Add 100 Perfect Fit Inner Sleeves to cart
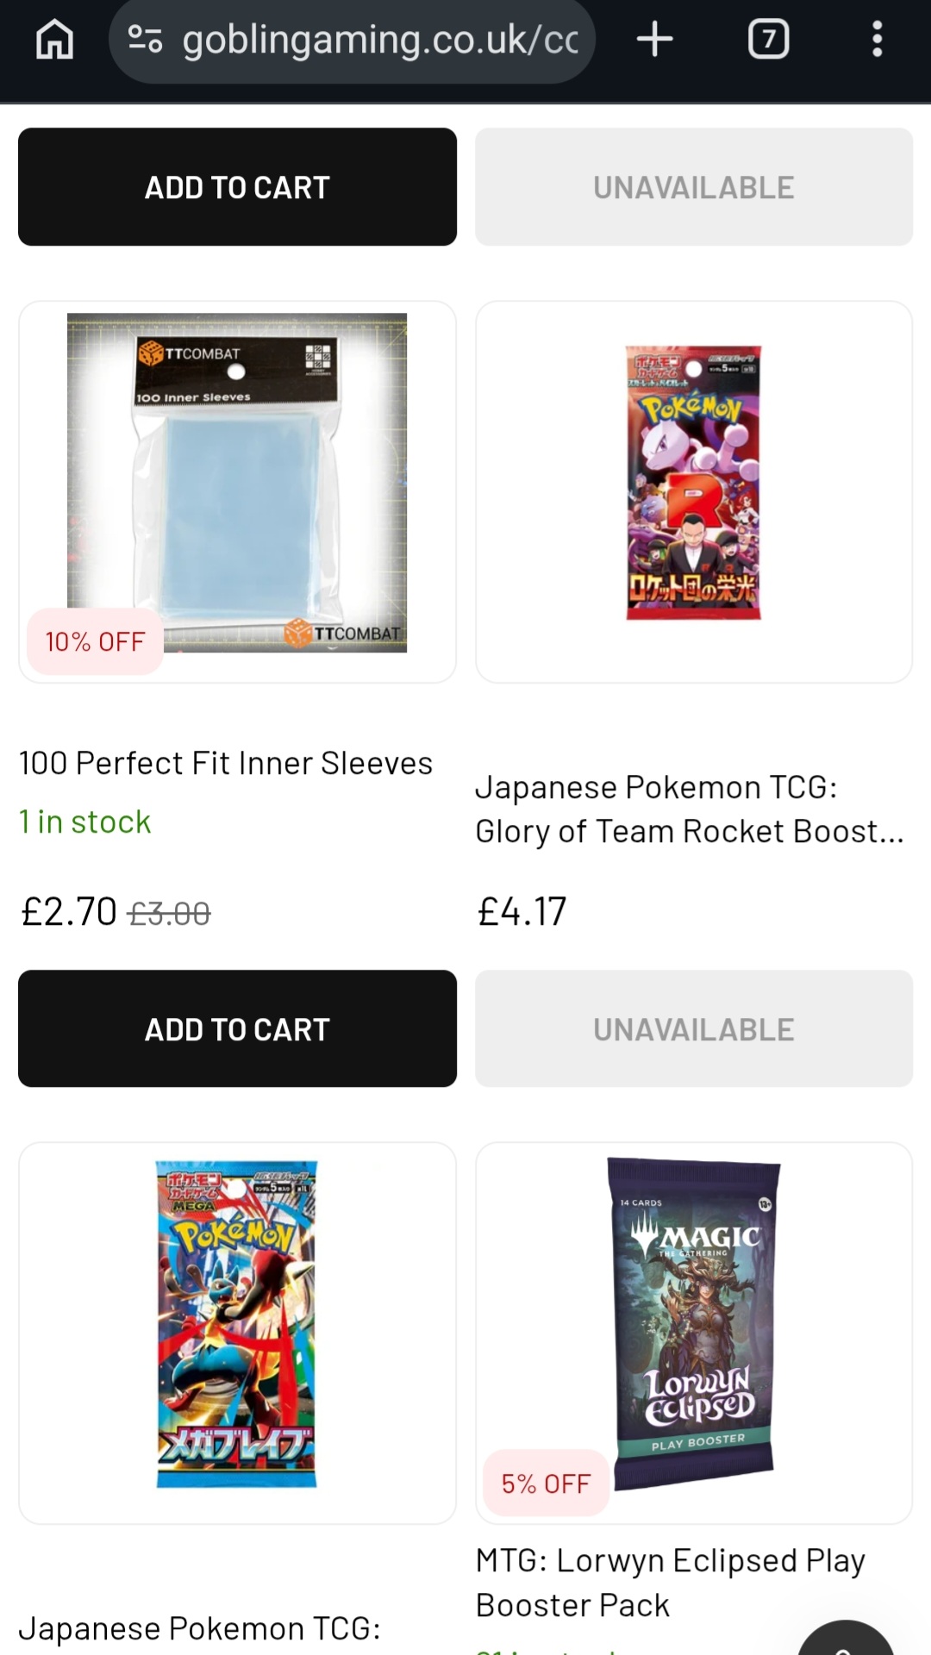 coord(237,1028)
